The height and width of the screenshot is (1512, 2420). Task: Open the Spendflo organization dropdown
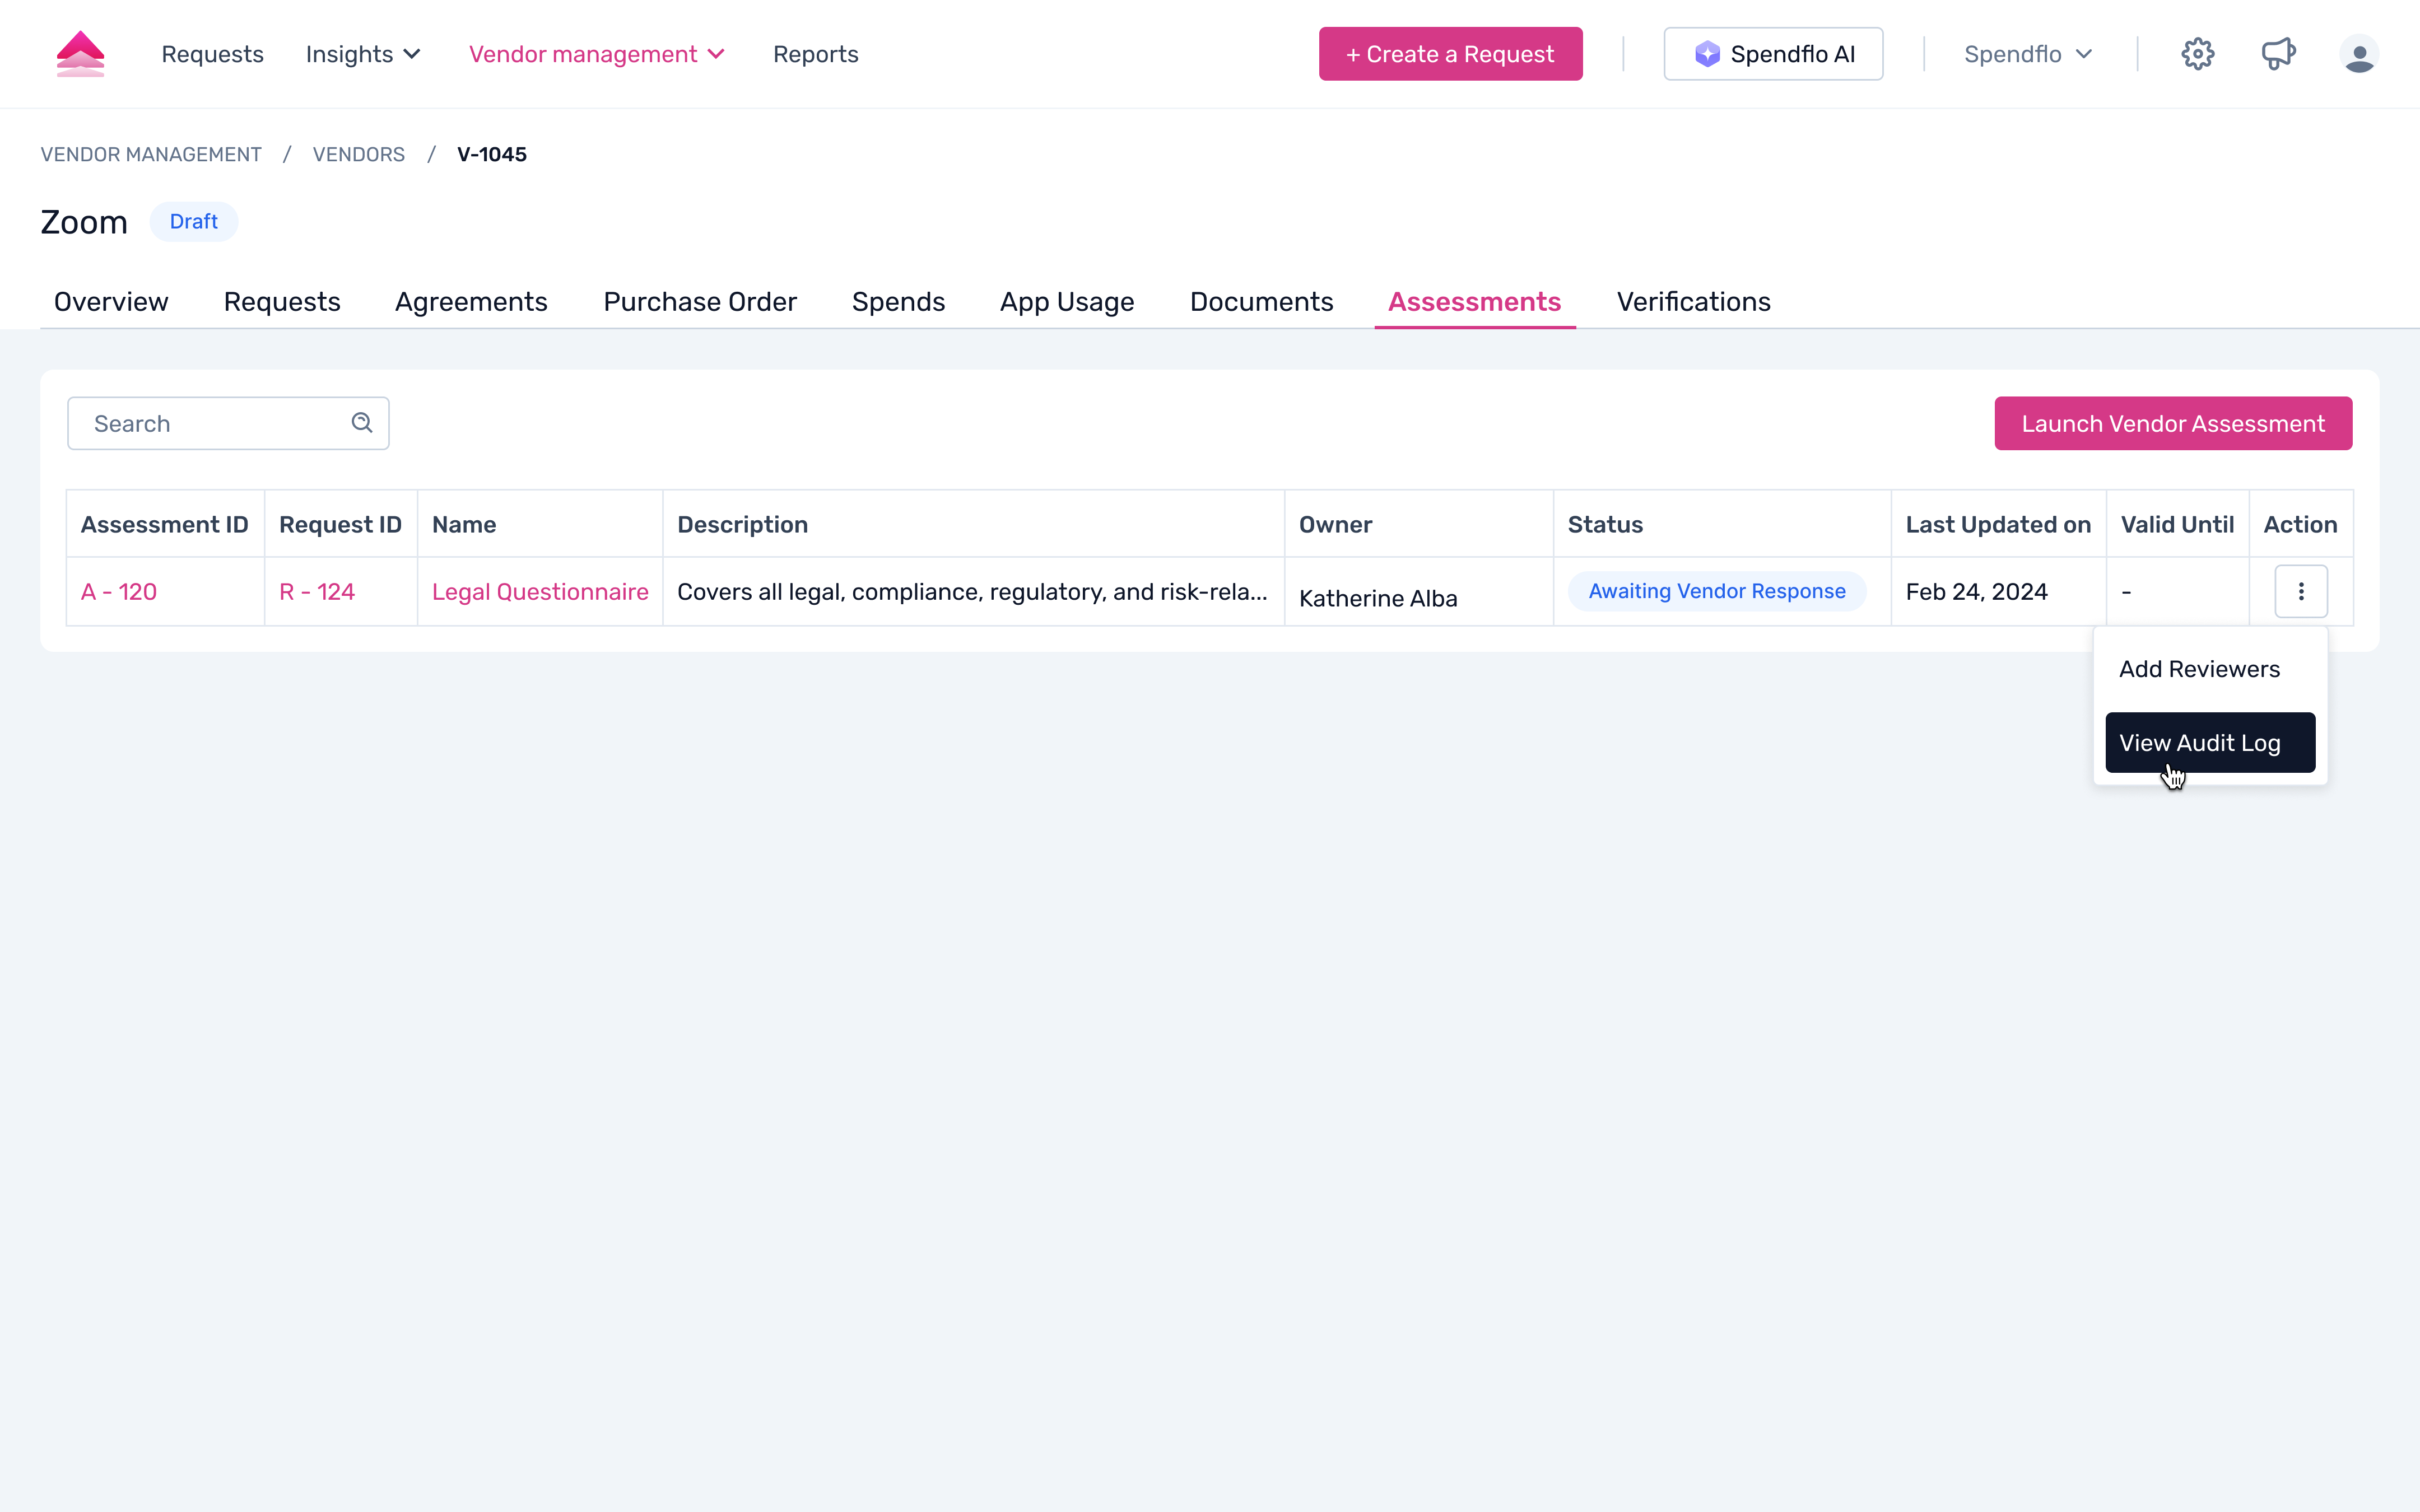[2027, 54]
